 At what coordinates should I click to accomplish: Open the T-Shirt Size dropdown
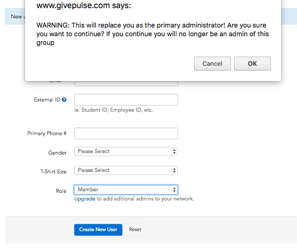point(126,170)
